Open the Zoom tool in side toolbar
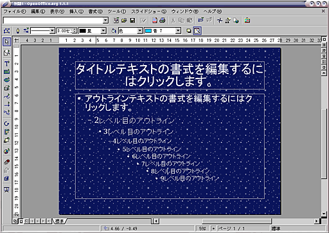Viewport: 329px width, 233px height. (x=7, y=53)
